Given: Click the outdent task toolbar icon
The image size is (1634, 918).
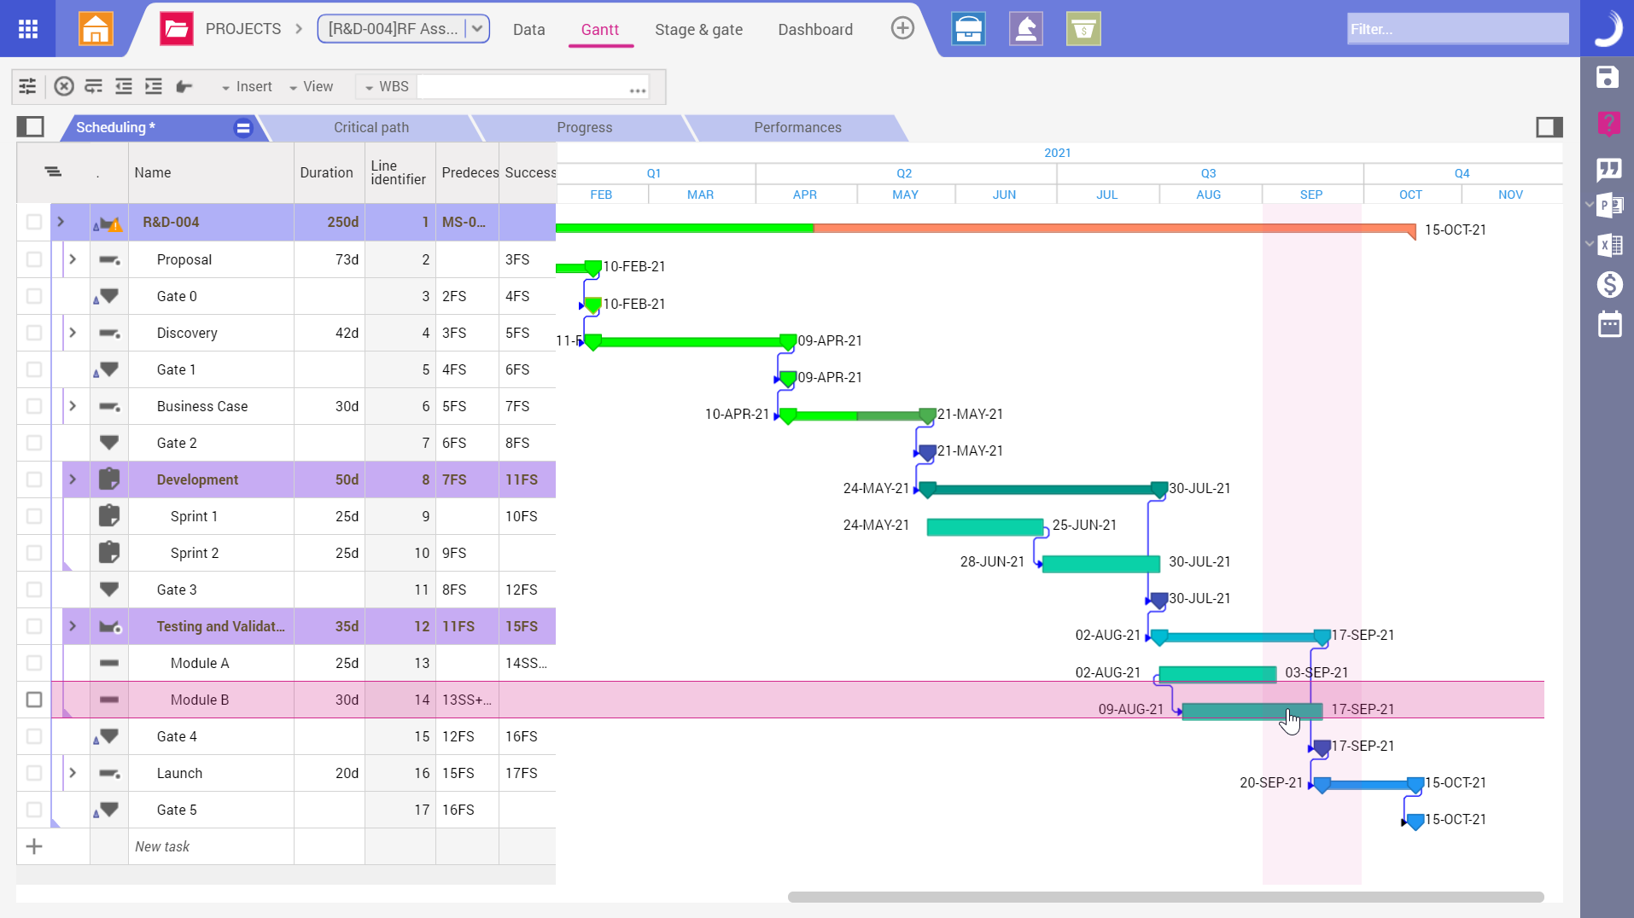Looking at the screenshot, I should 124,86.
